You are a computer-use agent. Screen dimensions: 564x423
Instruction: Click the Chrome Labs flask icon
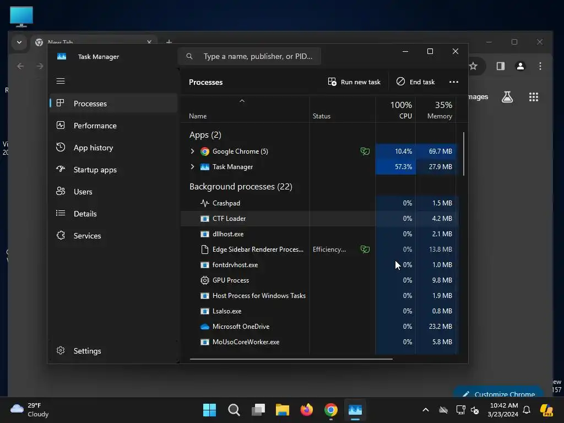click(507, 97)
